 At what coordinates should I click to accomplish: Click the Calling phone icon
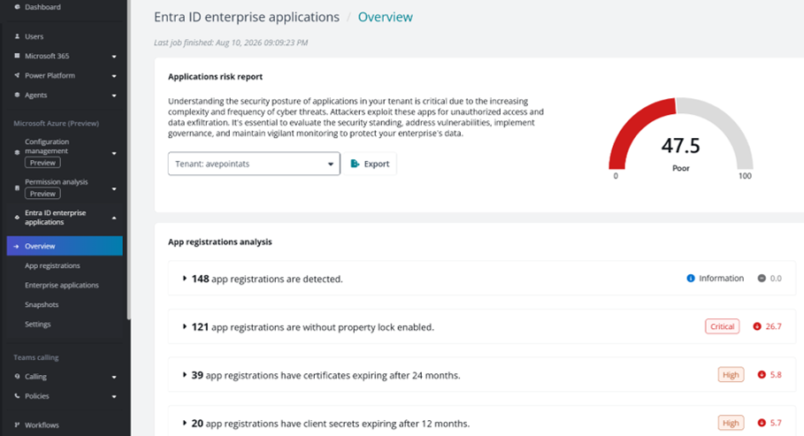pos(17,376)
